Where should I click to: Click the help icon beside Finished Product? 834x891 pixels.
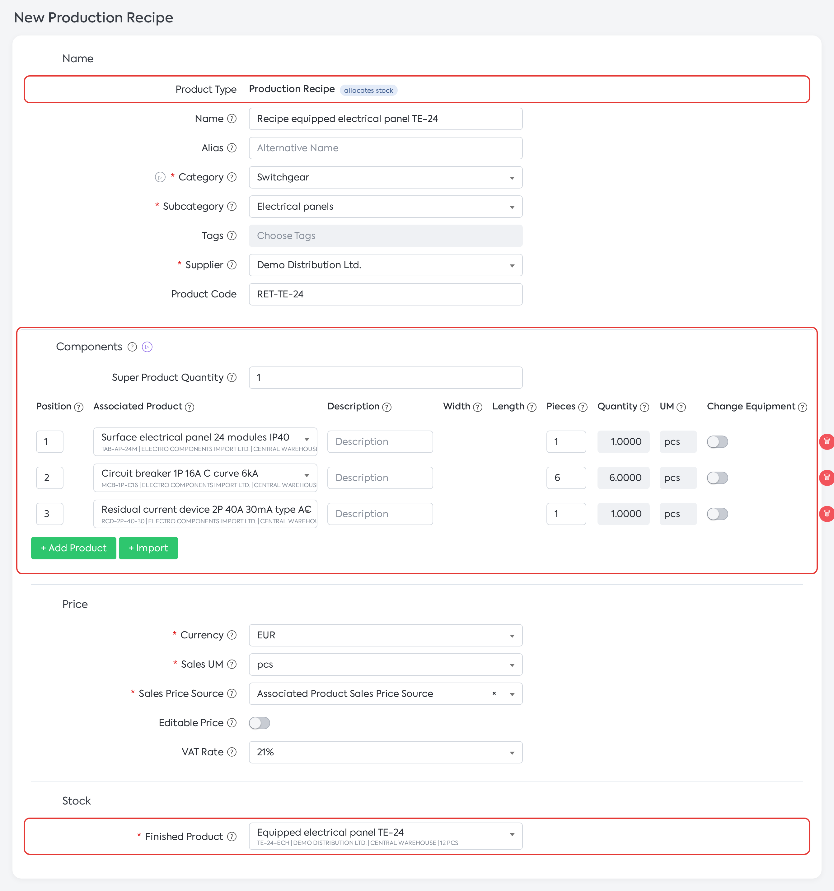point(232,837)
